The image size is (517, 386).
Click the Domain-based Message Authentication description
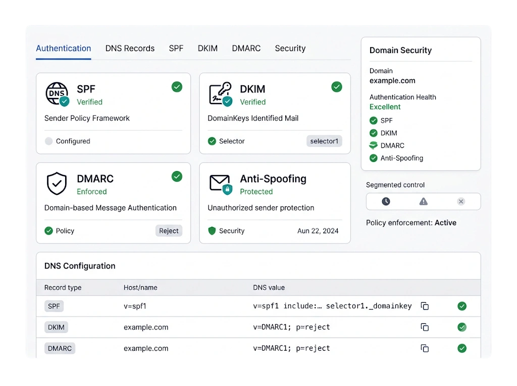(111, 208)
